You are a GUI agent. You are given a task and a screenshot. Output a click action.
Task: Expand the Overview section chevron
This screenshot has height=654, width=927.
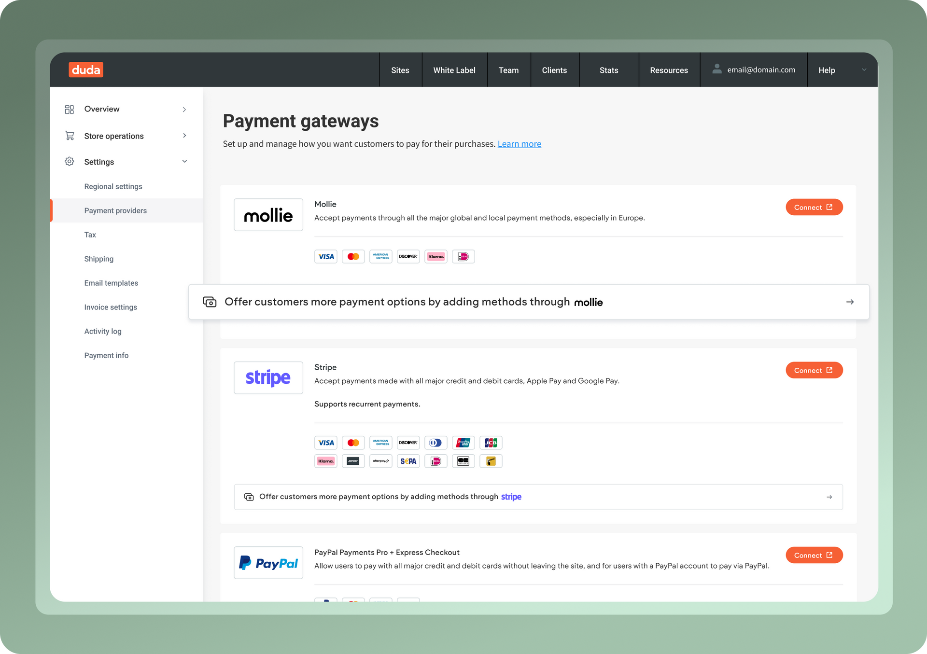(x=184, y=110)
